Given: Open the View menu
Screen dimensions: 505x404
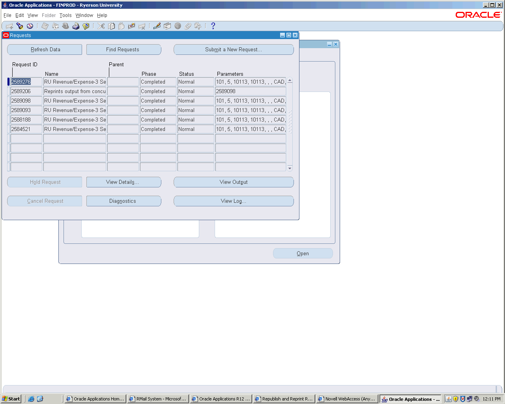Looking at the screenshot, I should 33,15.
